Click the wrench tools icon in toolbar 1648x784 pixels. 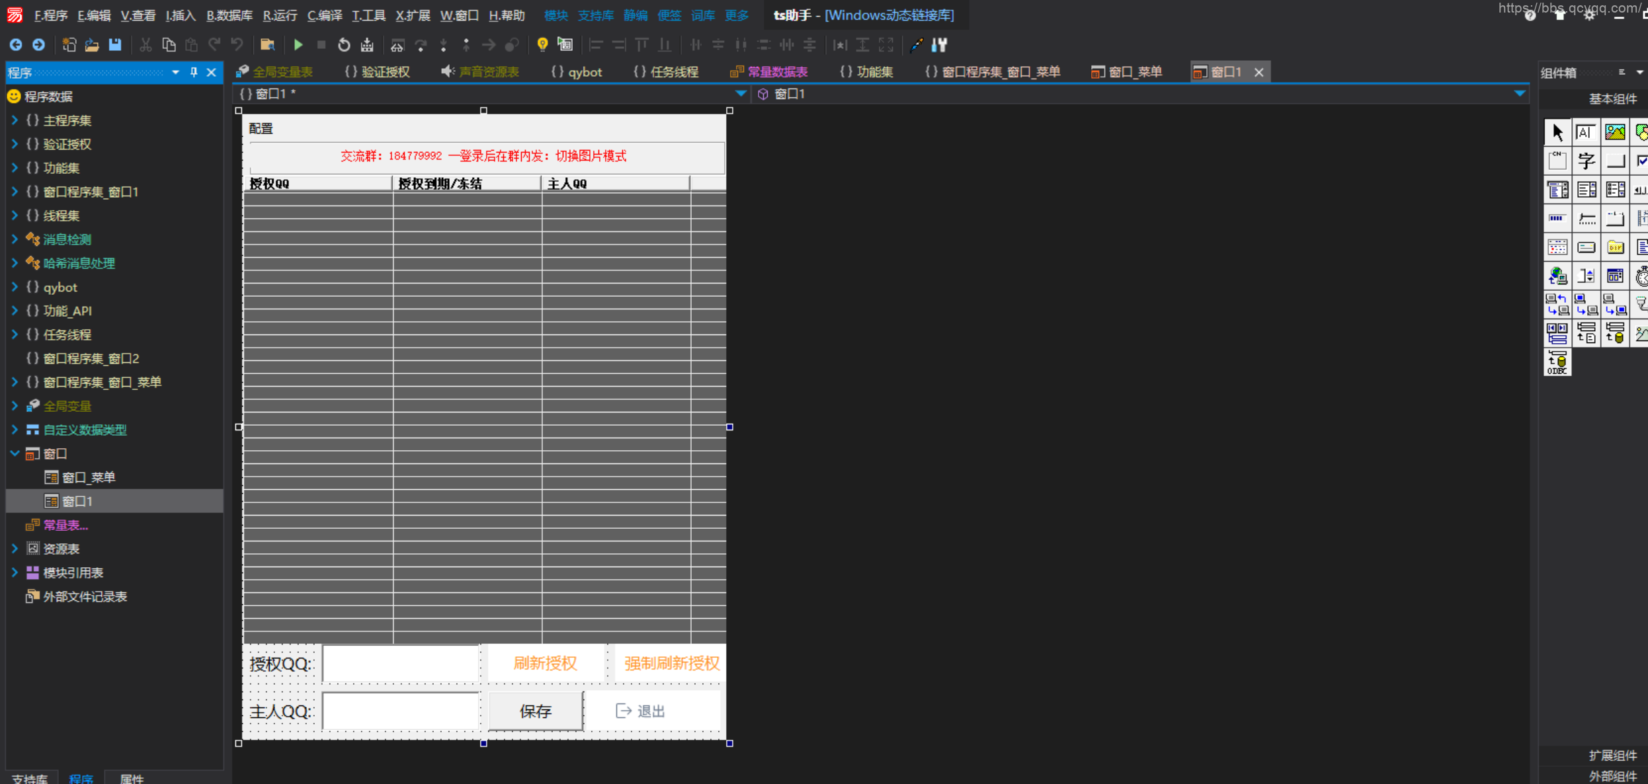tap(939, 45)
